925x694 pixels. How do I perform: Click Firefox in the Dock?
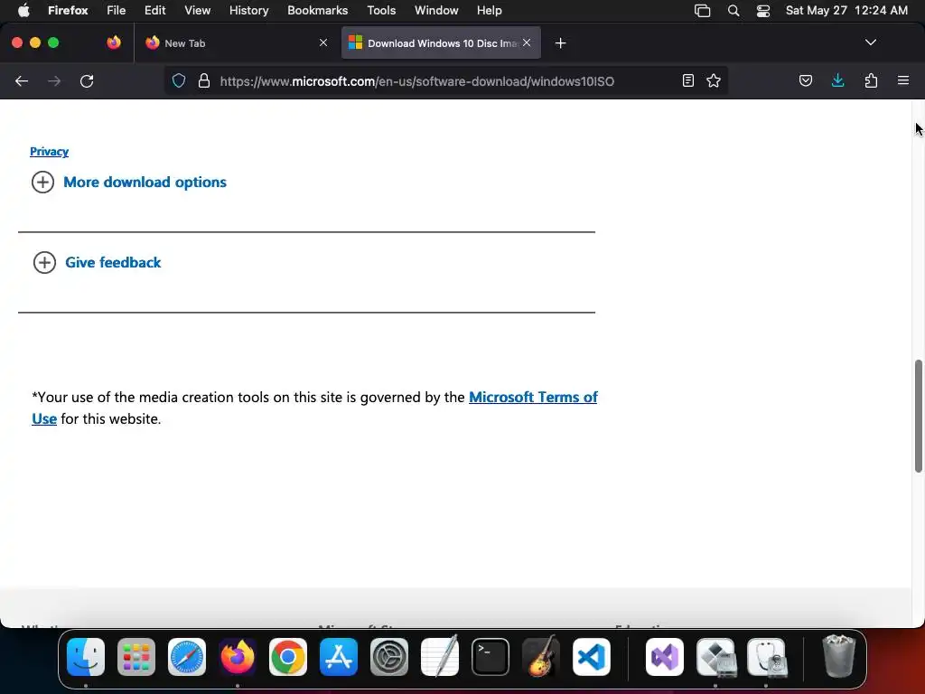point(238,657)
